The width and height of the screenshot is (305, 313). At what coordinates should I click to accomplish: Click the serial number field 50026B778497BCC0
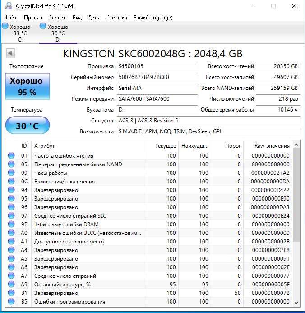157,77
